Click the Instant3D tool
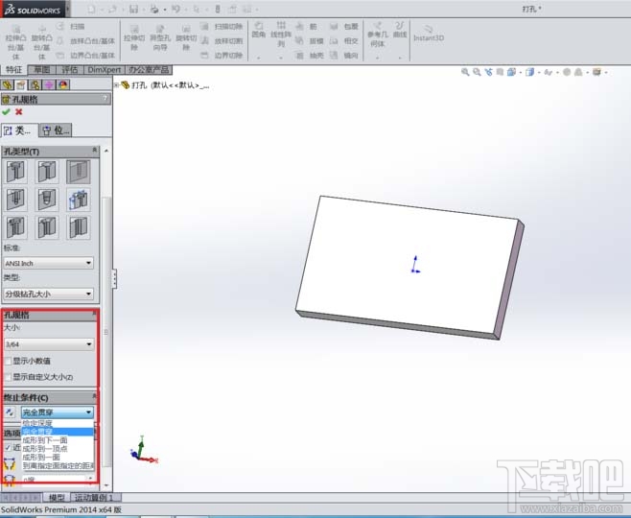 coord(429,34)
